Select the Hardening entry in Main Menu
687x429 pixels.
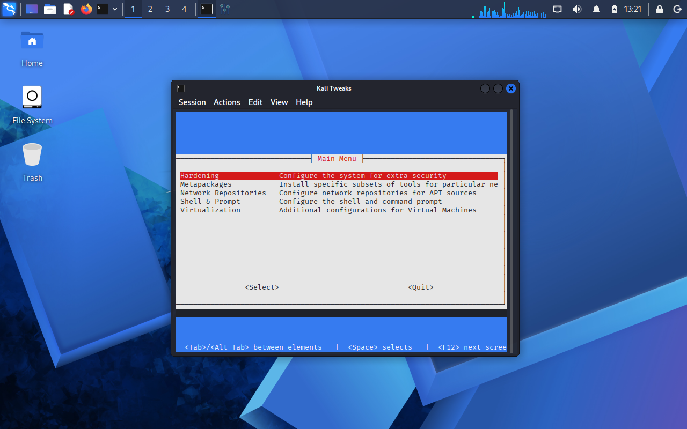coord(339,176)
